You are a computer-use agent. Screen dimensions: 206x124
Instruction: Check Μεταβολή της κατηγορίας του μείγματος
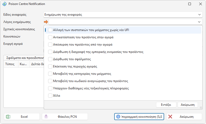pyautogui.click(x=50, y=74)
